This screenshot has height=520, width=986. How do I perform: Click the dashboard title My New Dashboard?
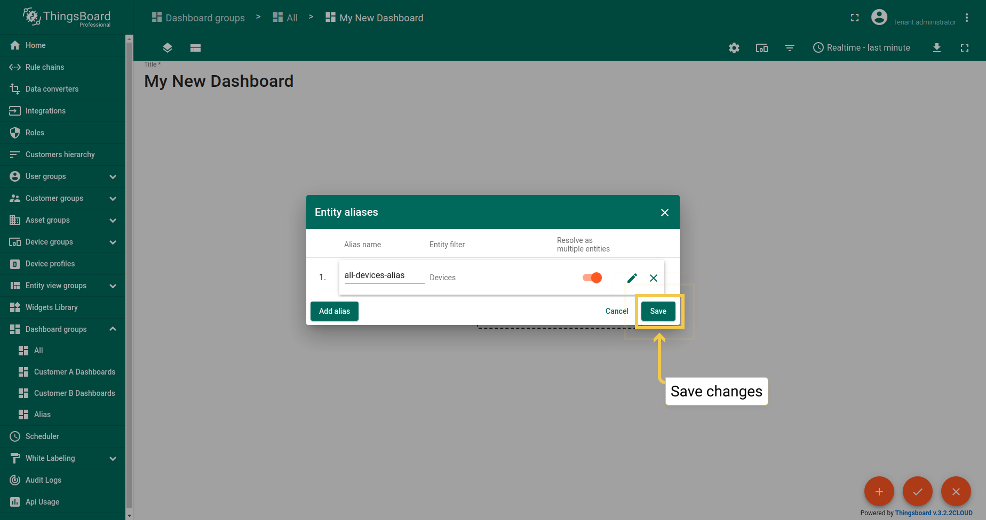coord(219,81)
